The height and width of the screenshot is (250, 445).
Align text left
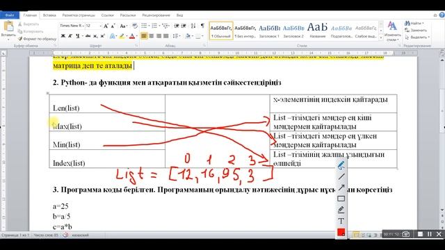coord(144,36)
